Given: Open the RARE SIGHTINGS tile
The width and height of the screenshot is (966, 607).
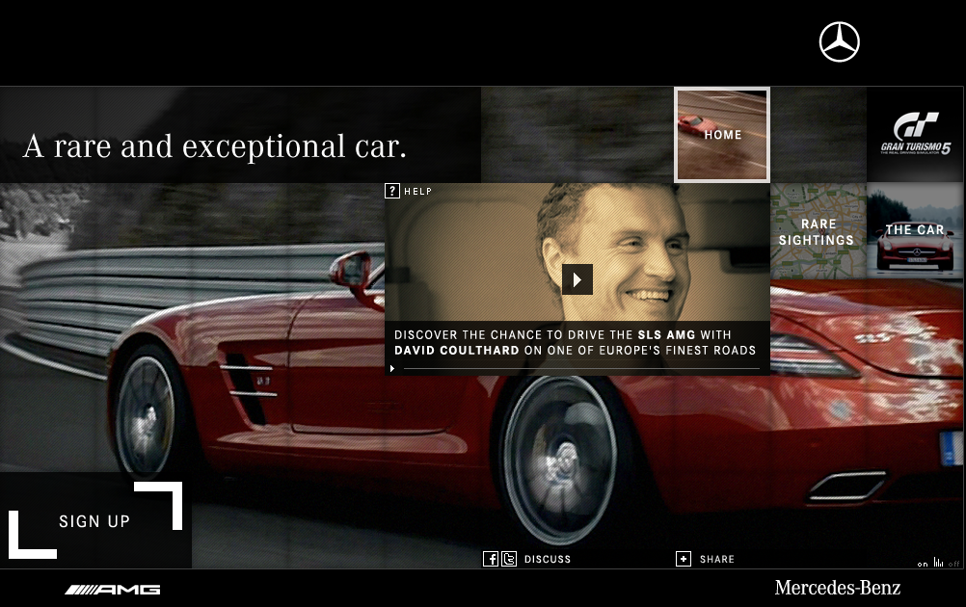Looking at the screenshot, I should pyautogui.click(x=818, y=231).
